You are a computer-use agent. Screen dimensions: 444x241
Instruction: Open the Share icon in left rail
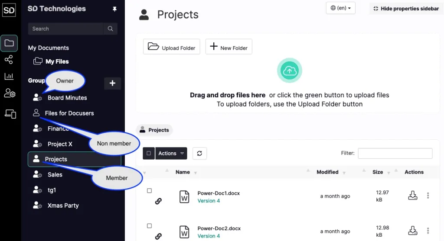(9, 60)
